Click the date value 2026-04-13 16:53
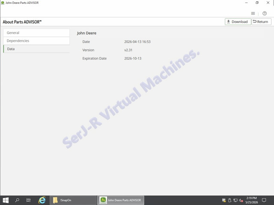Viewport: 274px width, 205px height. point(137,42)
